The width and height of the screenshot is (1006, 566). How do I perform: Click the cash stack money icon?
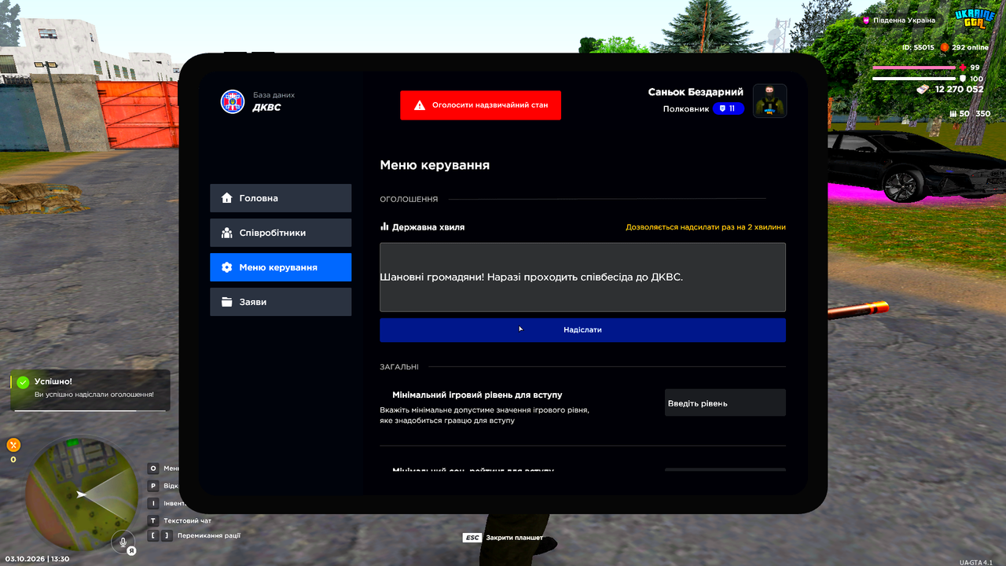coord(923,90)
